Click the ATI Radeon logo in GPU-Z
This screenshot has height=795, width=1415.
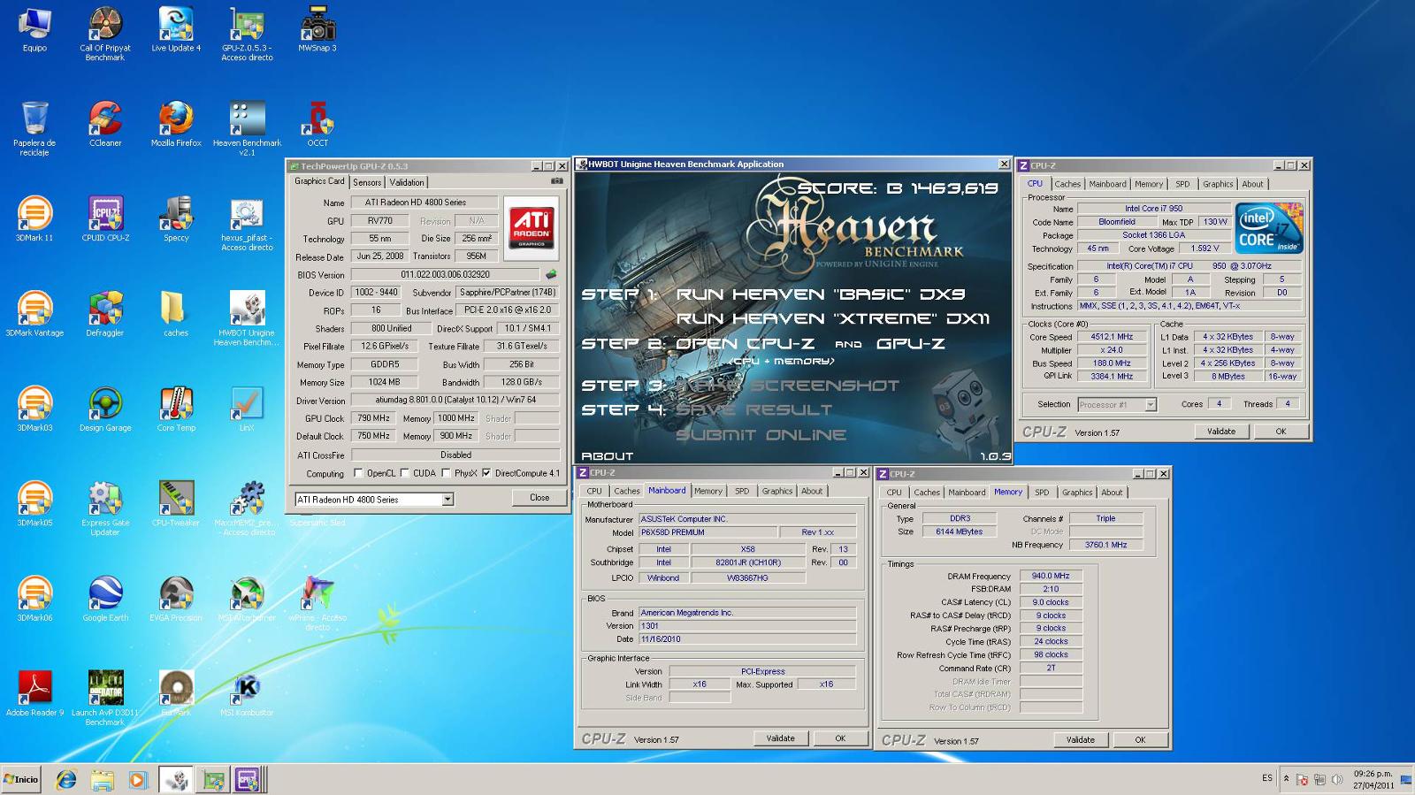pos(531,227)
